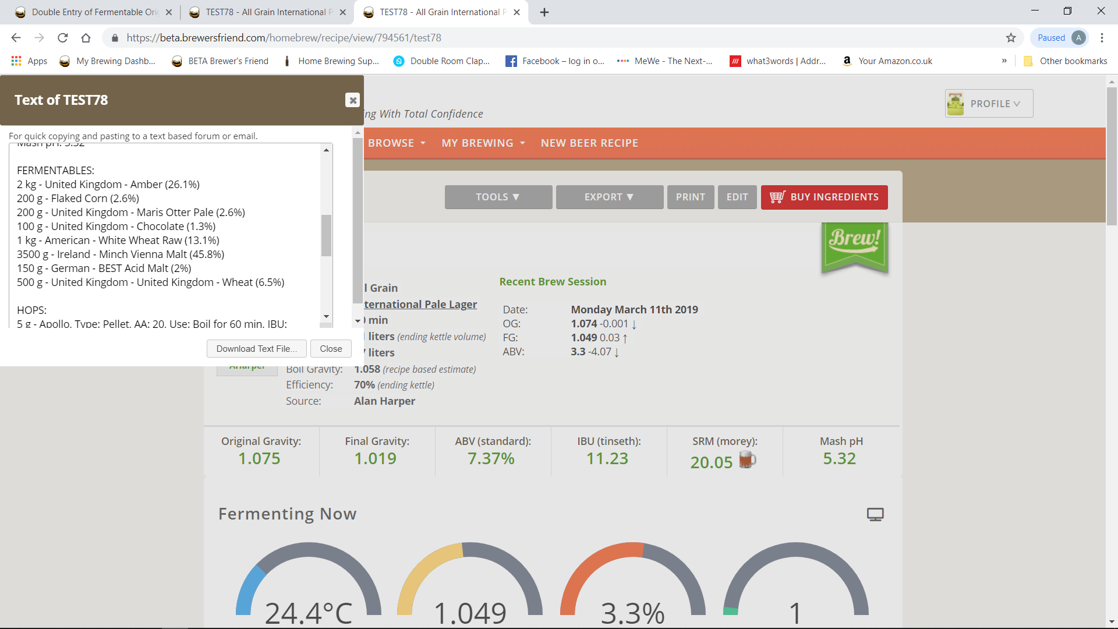This screenshot has width=1118, height=629.
Task: Bookmark this page with the star icon
Action: click(1011, 38)
